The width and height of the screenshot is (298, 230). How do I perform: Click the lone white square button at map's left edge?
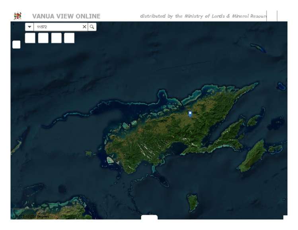[16, 44]
